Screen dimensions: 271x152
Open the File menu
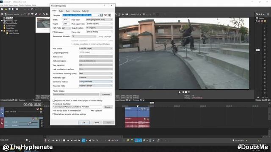click(x=2, y=5)
